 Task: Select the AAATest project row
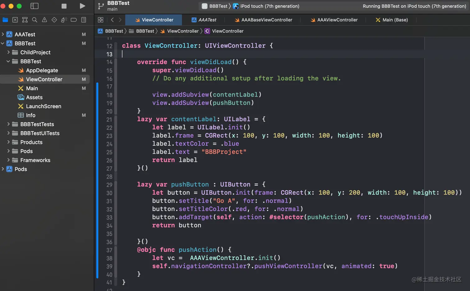coord(45,34)
